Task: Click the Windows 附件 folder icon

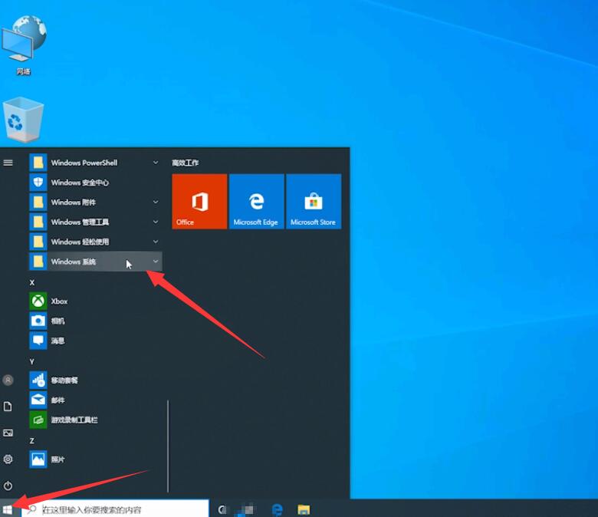Action: 38,203
